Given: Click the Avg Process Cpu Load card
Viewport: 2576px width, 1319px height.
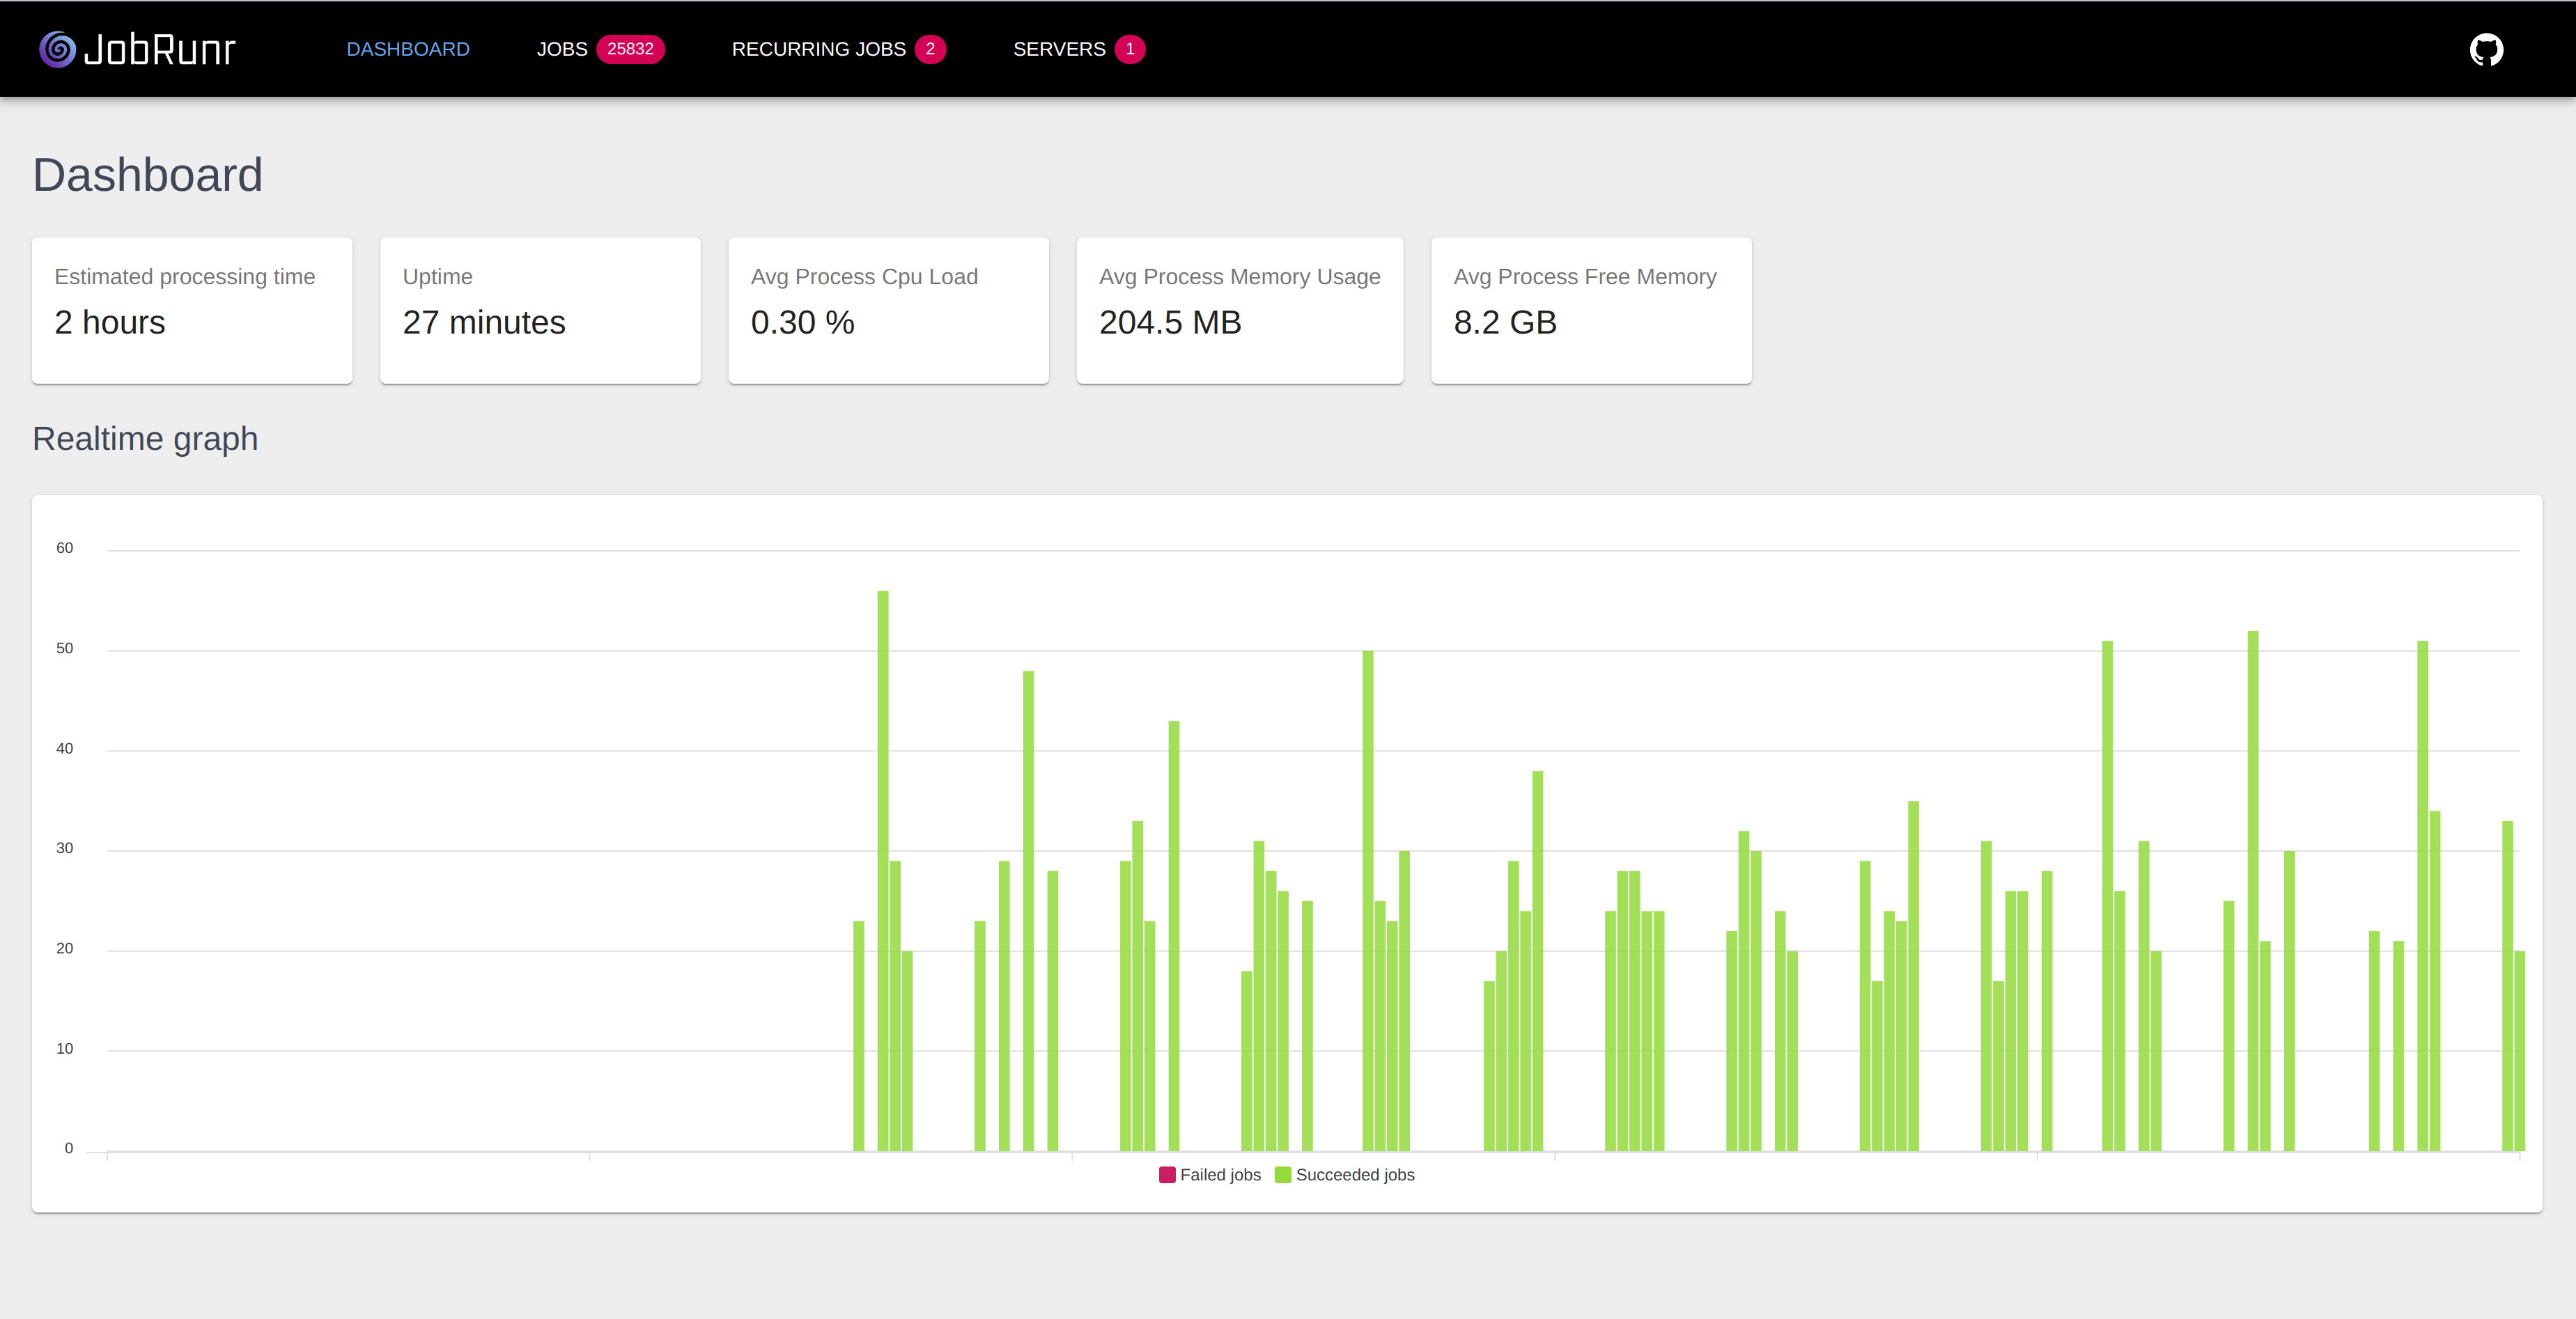Looking at the screenshot, I should pyautogui.click(x=888, y=310).
